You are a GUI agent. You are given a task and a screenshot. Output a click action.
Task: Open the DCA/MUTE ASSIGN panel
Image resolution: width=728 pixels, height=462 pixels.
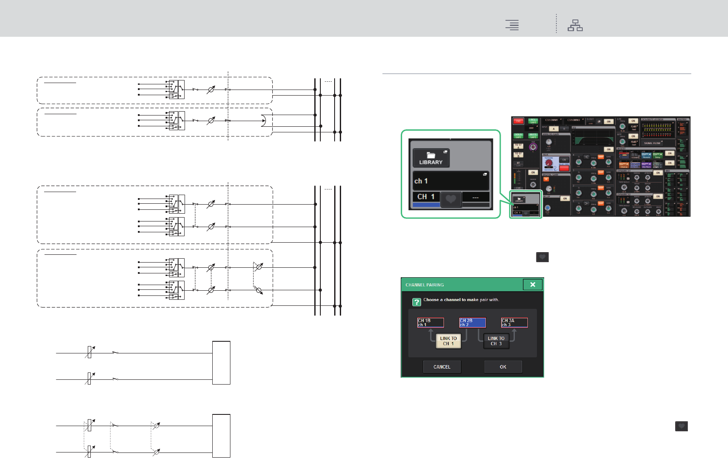[x=658, y=128]
